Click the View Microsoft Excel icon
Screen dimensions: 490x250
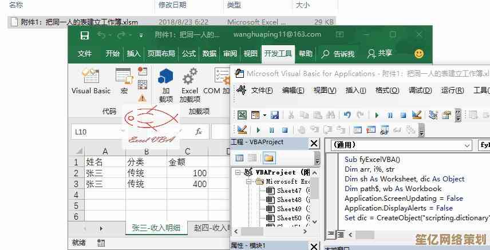pyautogui.click(x=242, y=115)
